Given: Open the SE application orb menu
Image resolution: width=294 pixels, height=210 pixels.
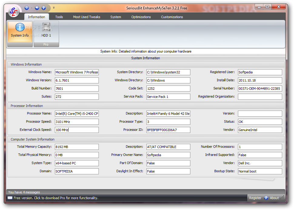Looking at the screenshot, I should click(x=14, y=11).
